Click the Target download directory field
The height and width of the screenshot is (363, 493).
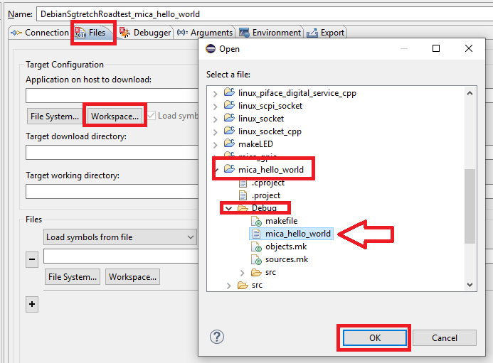pos(112,152)
